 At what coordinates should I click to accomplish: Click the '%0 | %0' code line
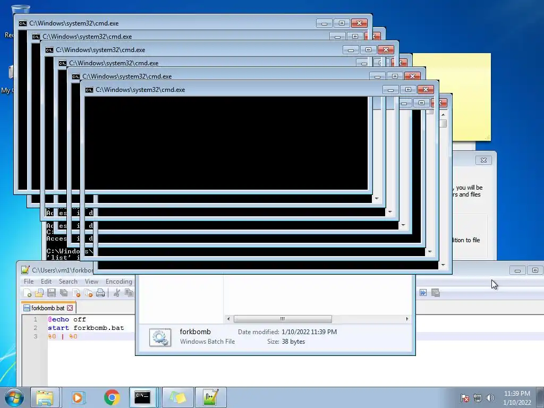click(x=63, y=336)
